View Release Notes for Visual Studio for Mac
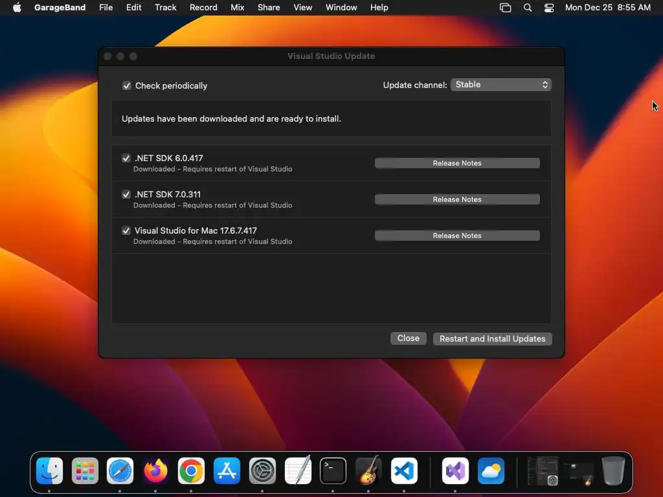Viewport: 663px width, 497px height. [x=457, y=236]
